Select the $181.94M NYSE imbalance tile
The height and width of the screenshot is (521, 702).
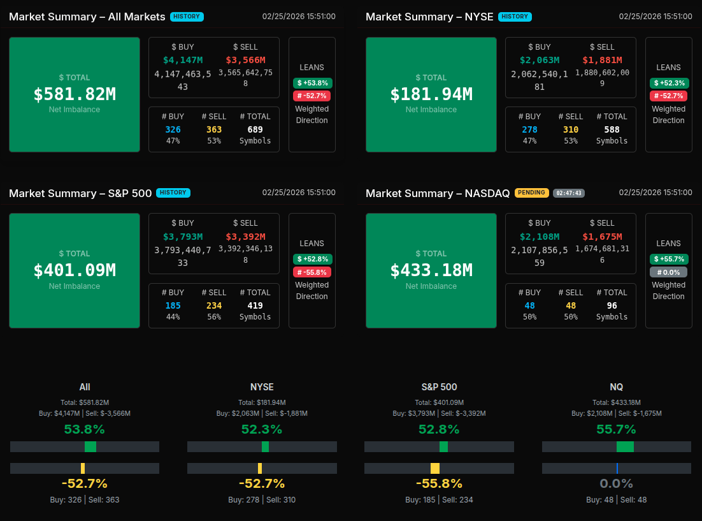click(431, 94)
